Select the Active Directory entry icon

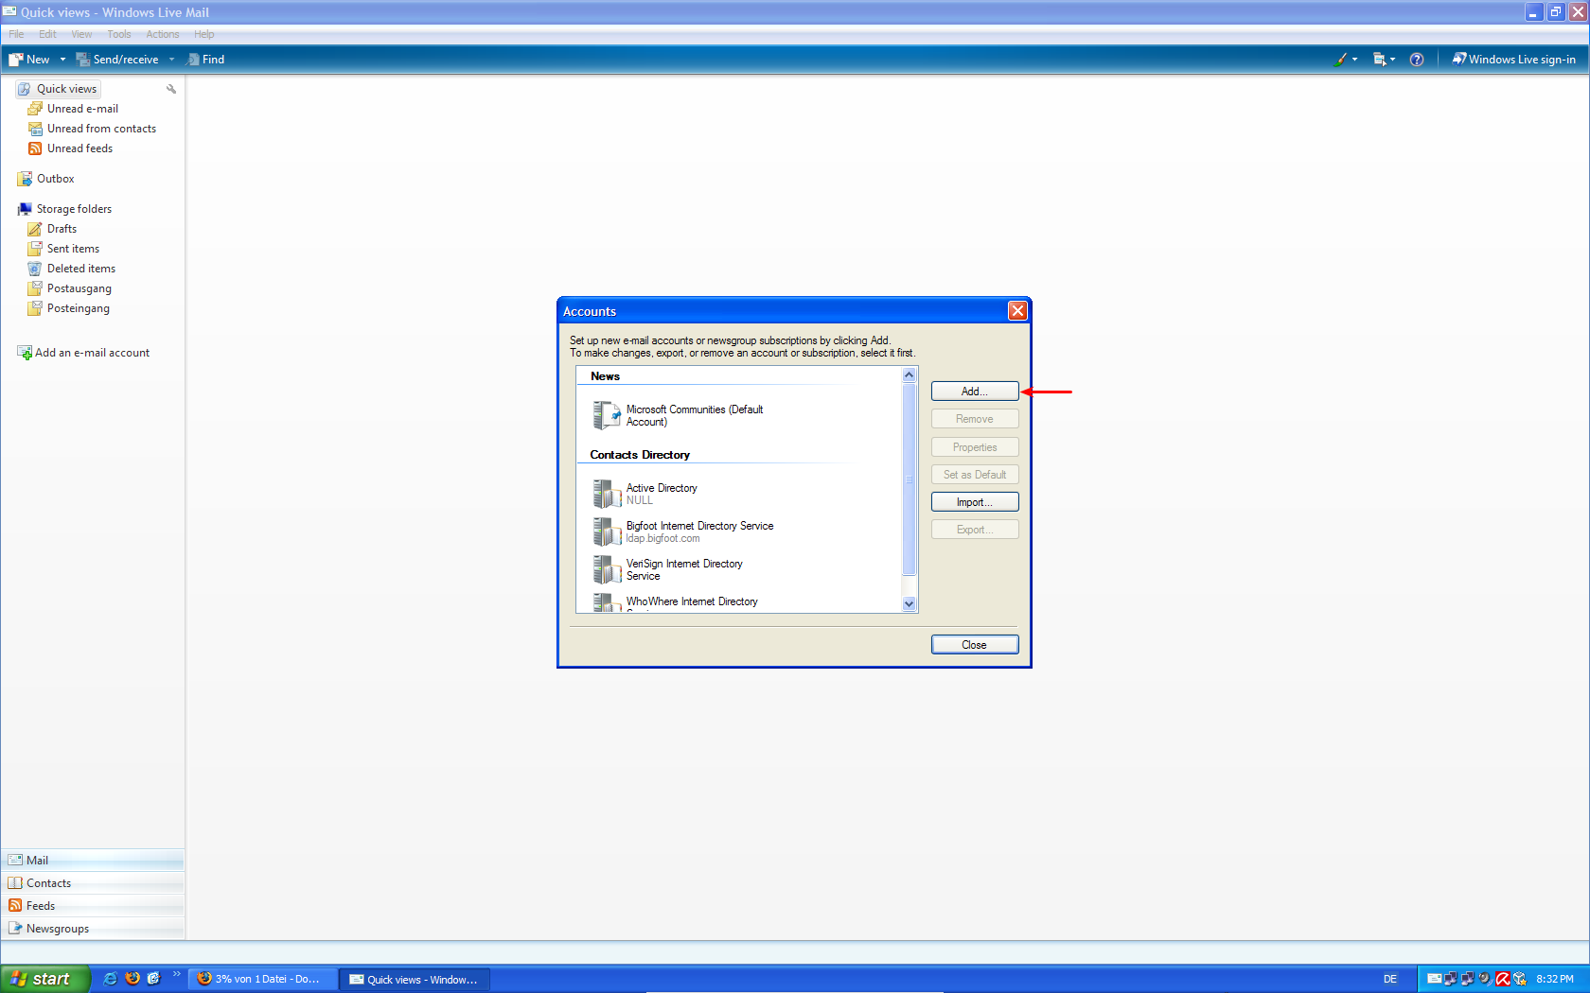click(607, 494)
